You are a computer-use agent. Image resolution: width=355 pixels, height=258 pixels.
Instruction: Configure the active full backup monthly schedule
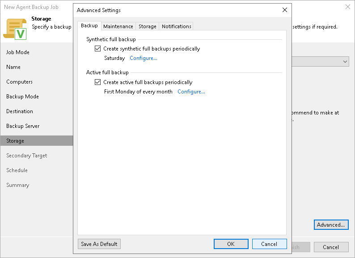tap(191, 92)
